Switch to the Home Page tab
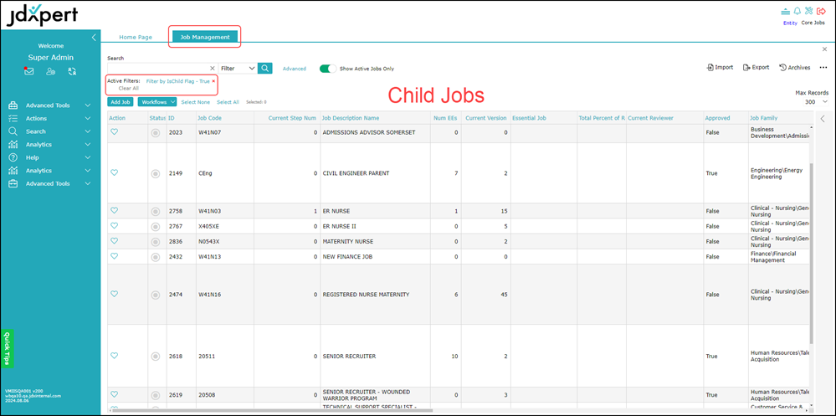 tap(136, 38)
